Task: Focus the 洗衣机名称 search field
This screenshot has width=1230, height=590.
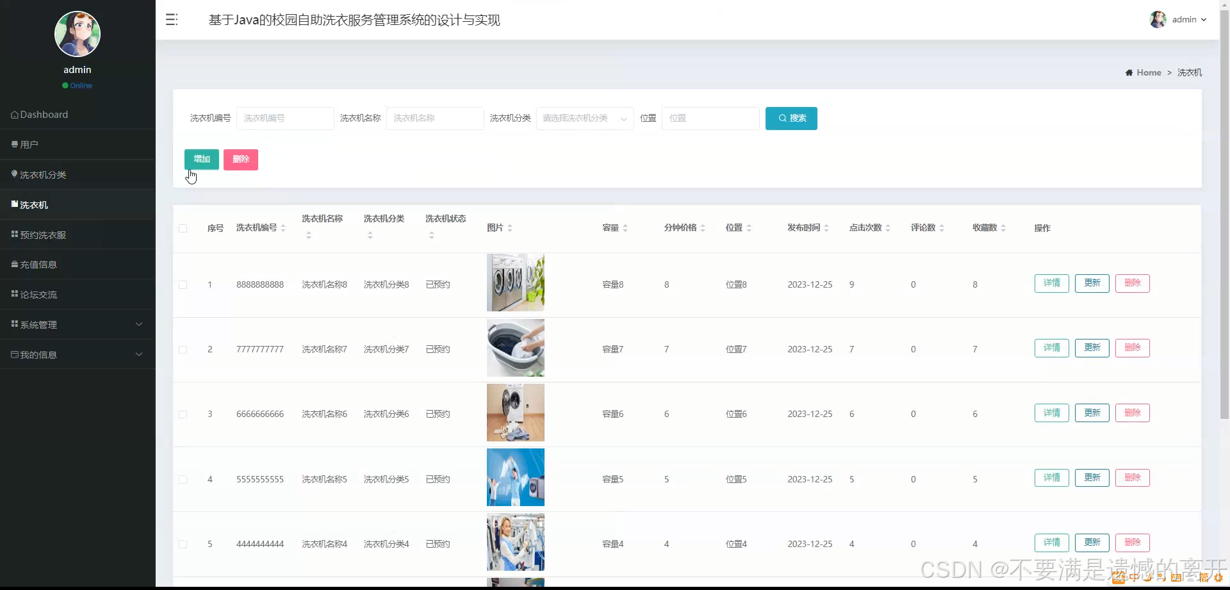Action: [435, 119]
